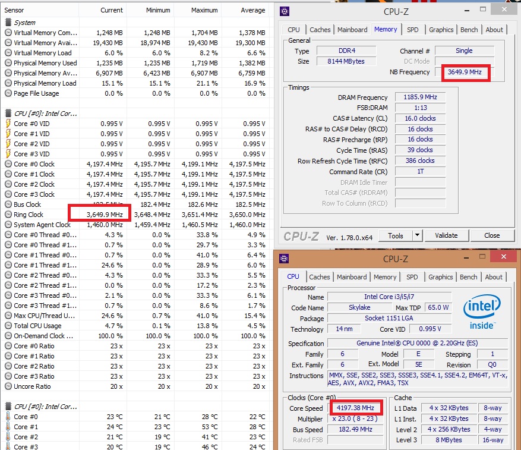
Task: Click the lightning icon beside Core #3 VID
Action: (x=8, y=153)
